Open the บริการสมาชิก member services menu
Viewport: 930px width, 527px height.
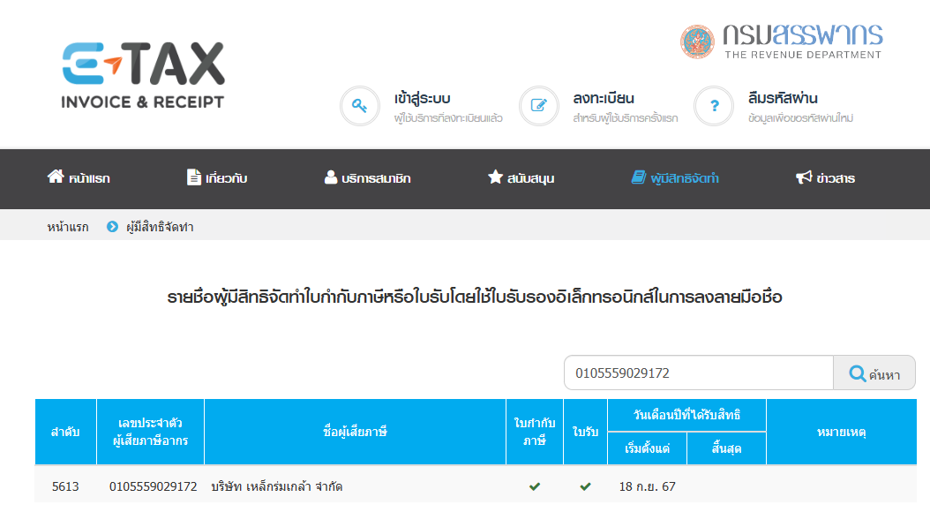(x=376, y=178)
